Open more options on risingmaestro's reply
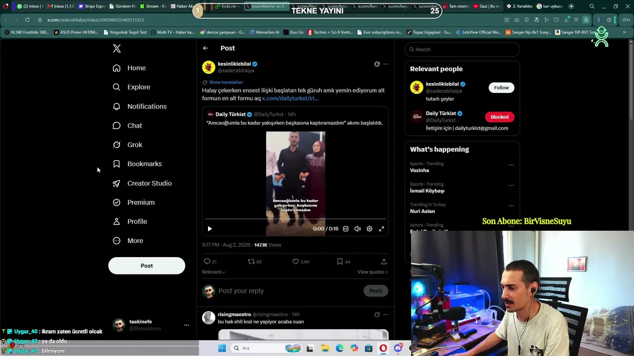 pyautogui.click(x=386, y=314)
